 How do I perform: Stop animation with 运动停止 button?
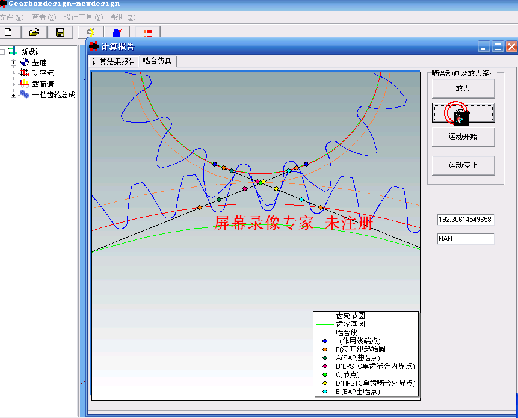click(463, 165)
